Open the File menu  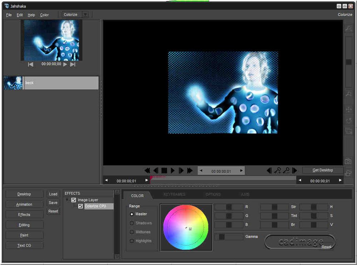(9, 15)
